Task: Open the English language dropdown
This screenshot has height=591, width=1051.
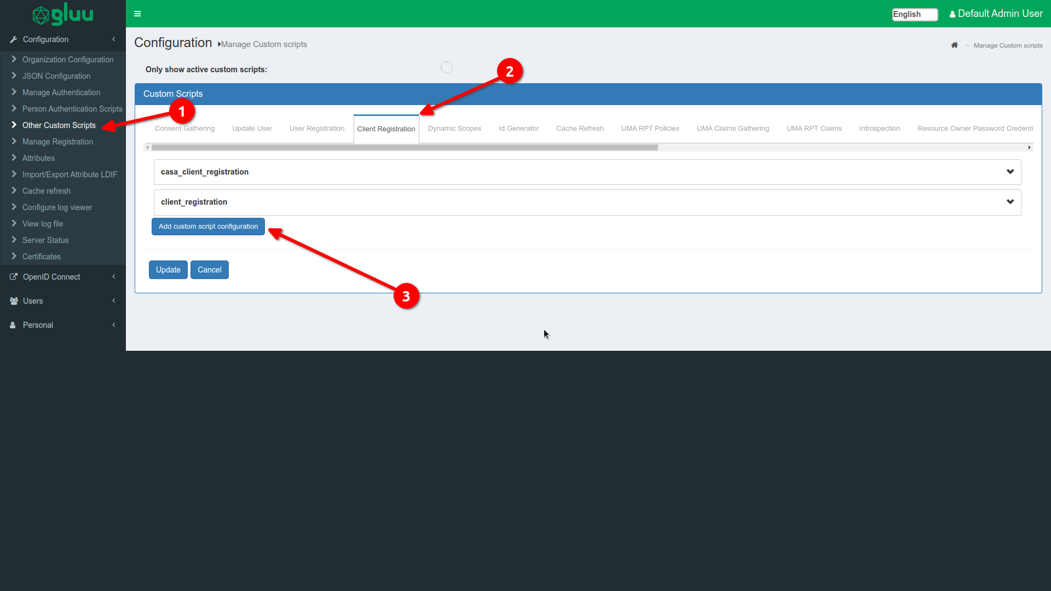Action: (x=914, y=14)
